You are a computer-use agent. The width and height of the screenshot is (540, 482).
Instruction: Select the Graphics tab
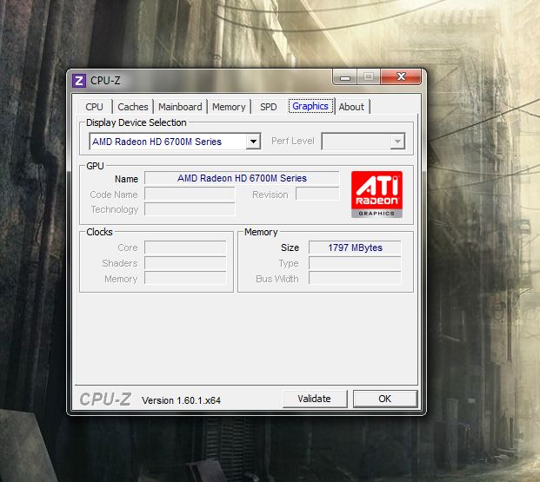(x=310, y=106)
